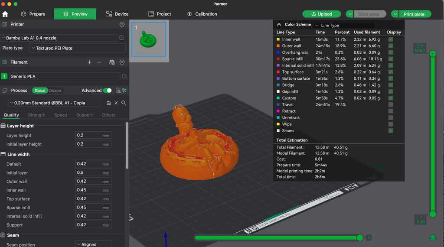Click the Upload button
The width and height of the screenshot is (444, 247).
322,14
